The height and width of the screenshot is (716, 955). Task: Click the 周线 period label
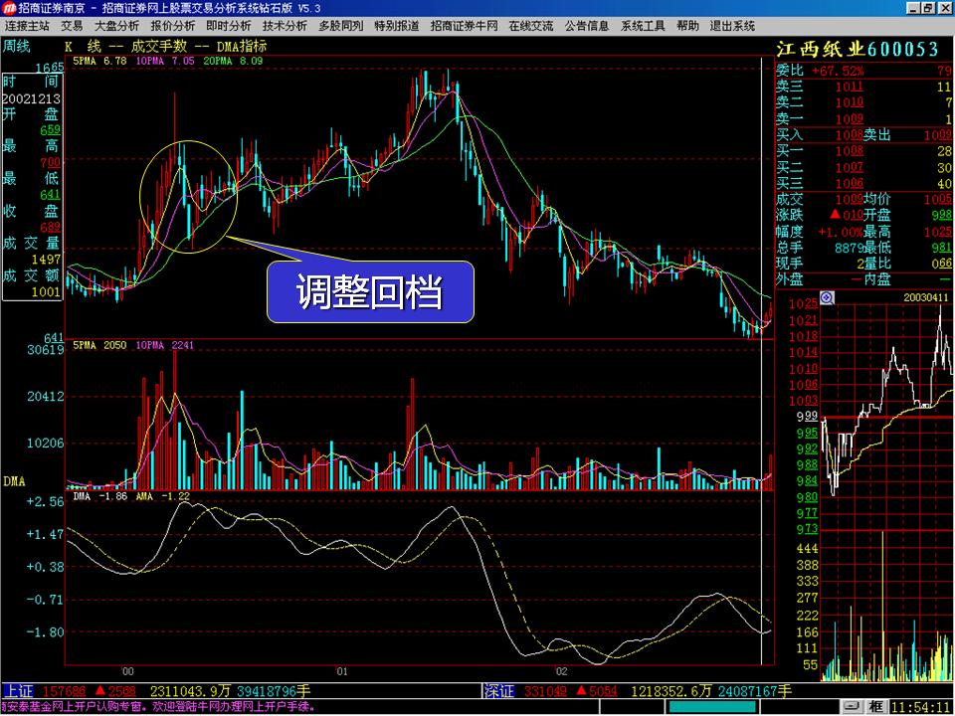(17, 47)
